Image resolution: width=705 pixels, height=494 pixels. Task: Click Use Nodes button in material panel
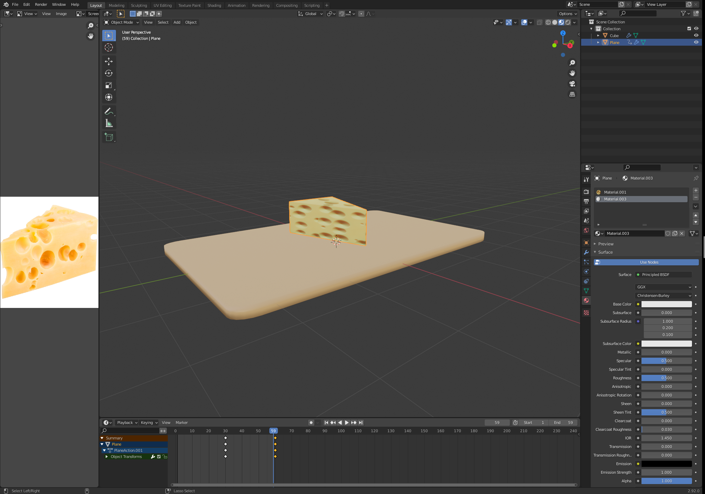pyautogui.click(x=647, y=262)
